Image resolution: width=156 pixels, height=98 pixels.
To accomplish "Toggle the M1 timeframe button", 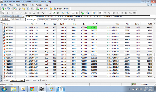I will [100, 13].
